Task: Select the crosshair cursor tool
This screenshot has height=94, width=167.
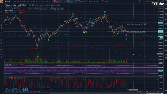Action: click(1, 6)
